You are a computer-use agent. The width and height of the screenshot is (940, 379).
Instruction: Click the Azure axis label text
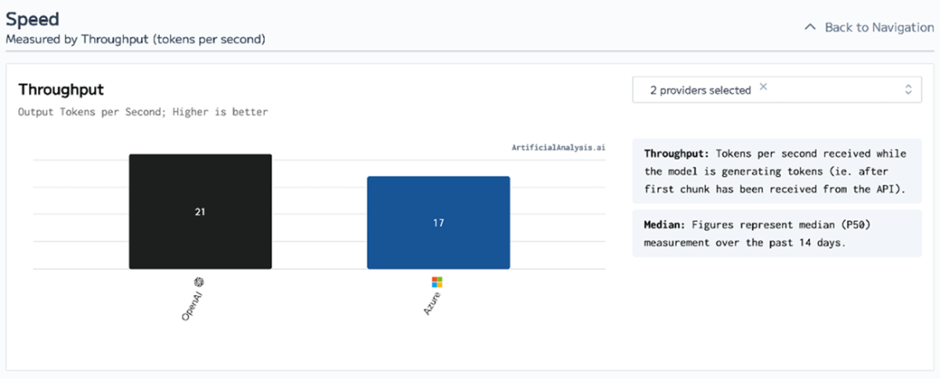[432, 304]
